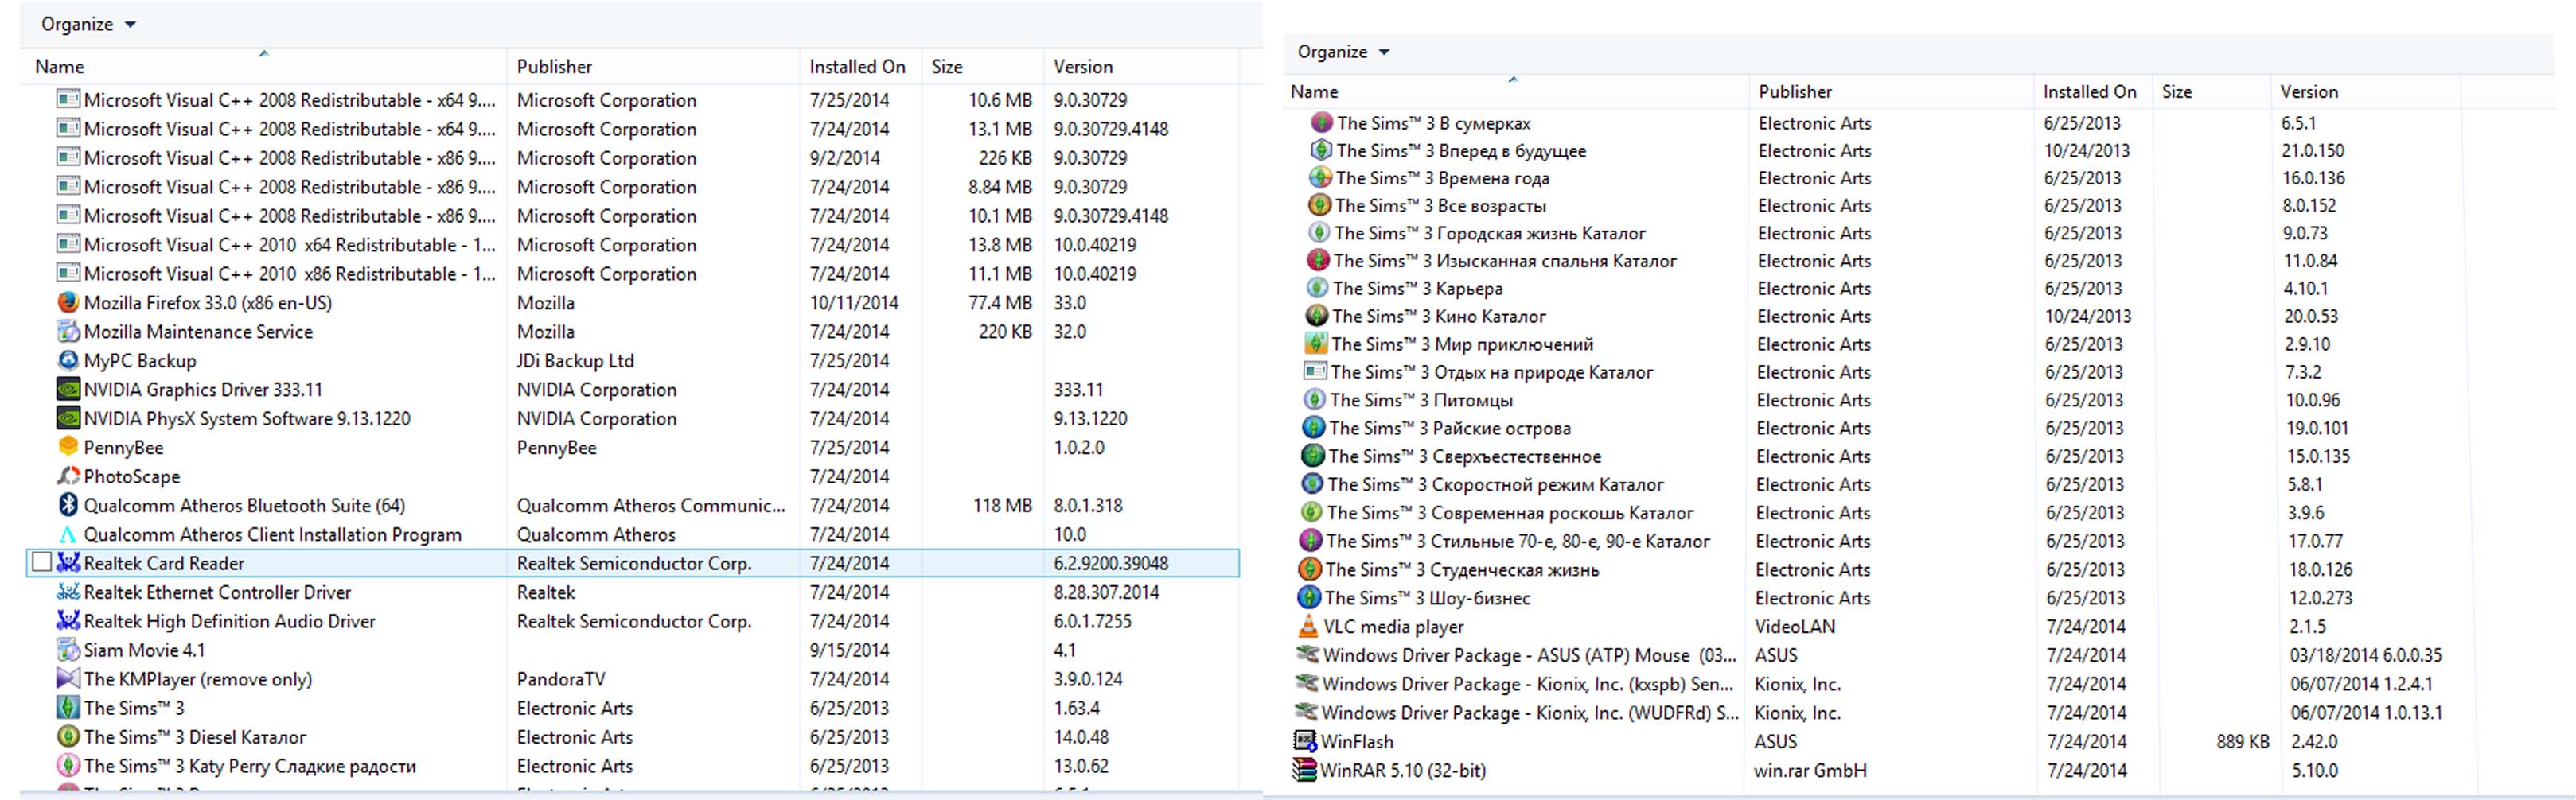Image resolution: width=2576 pixels, height=800 pixels.
Task: Click the NVIDIA PhysX System Software icon
Action: tap(68, 417)
